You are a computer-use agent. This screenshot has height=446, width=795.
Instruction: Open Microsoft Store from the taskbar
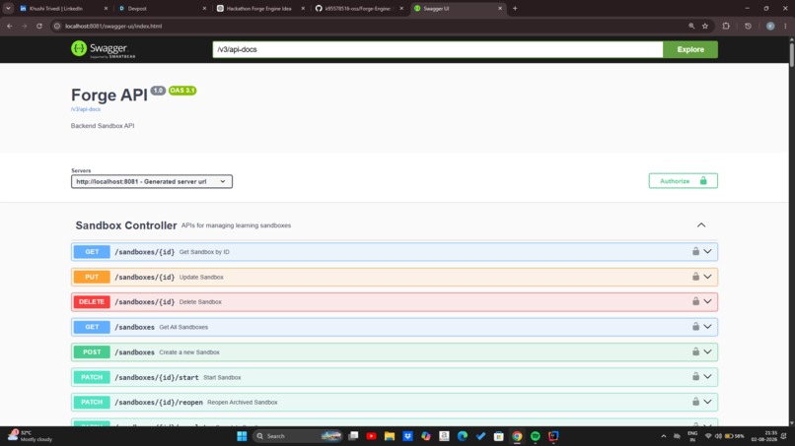(x=499, y=436)
